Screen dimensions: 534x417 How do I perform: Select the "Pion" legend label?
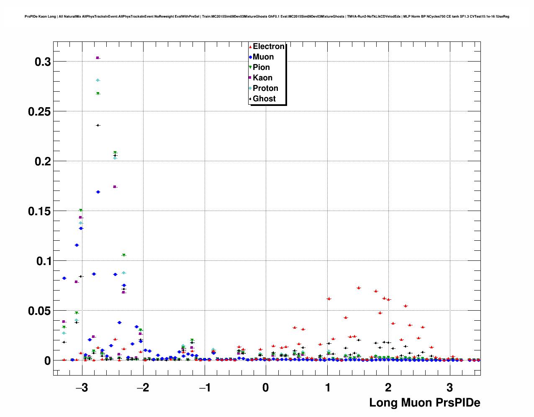point(262,67)
